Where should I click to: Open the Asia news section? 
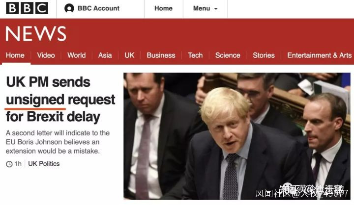click(105, 55)
